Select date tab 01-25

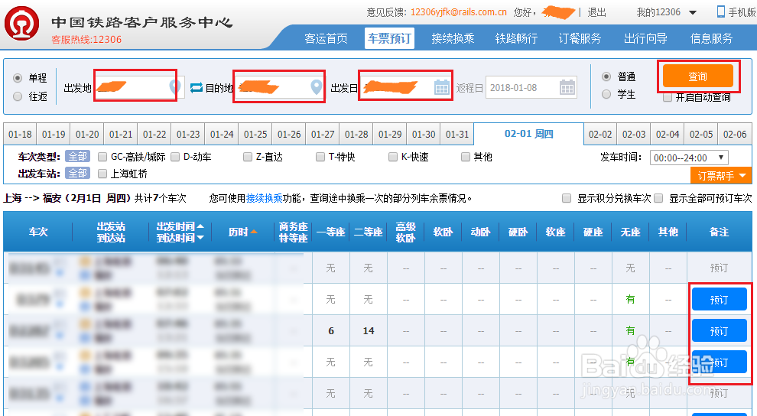[255, 134]
